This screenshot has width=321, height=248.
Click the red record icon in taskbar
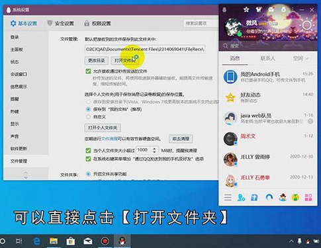click(105, 241)
